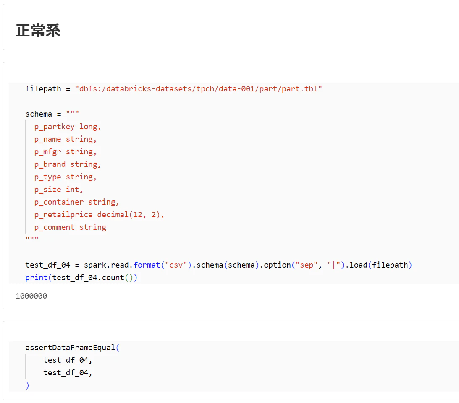The width and height of the screenshot is (459, 403).
Task: Select the 1000000 output value
Action: (31, 296)
